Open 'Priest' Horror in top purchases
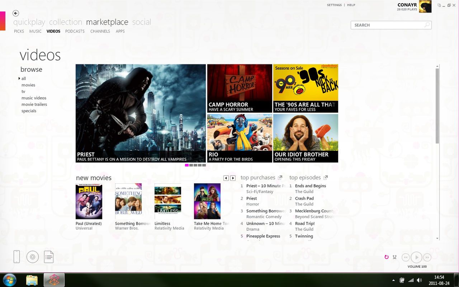The width and height of the screenshot is (459, 287). coord(252,198)
